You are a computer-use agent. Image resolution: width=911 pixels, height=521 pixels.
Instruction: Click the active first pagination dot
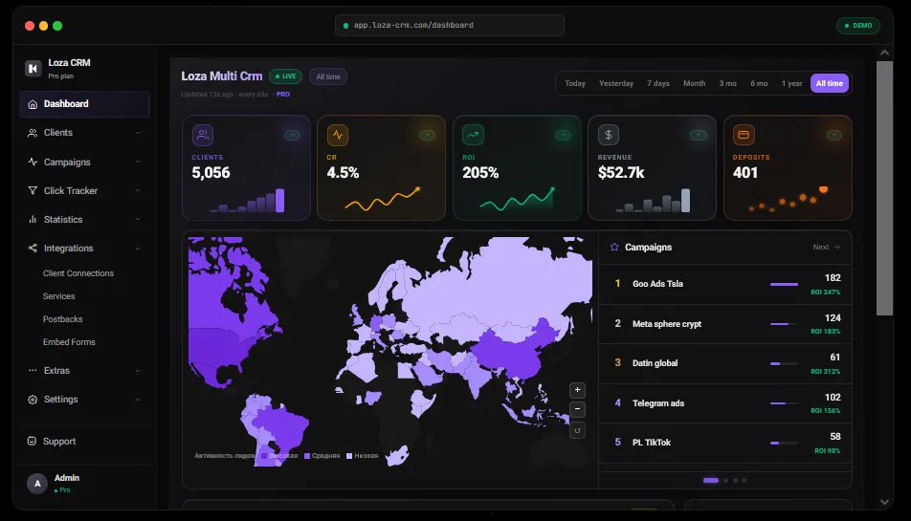[x=711, y=481]
